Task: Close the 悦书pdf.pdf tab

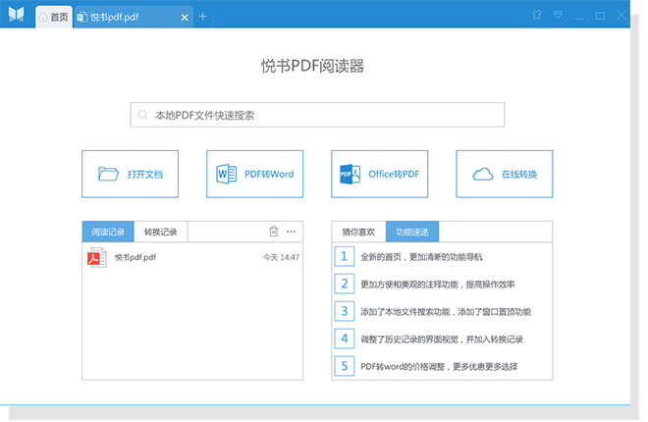Action: [185, 18]
